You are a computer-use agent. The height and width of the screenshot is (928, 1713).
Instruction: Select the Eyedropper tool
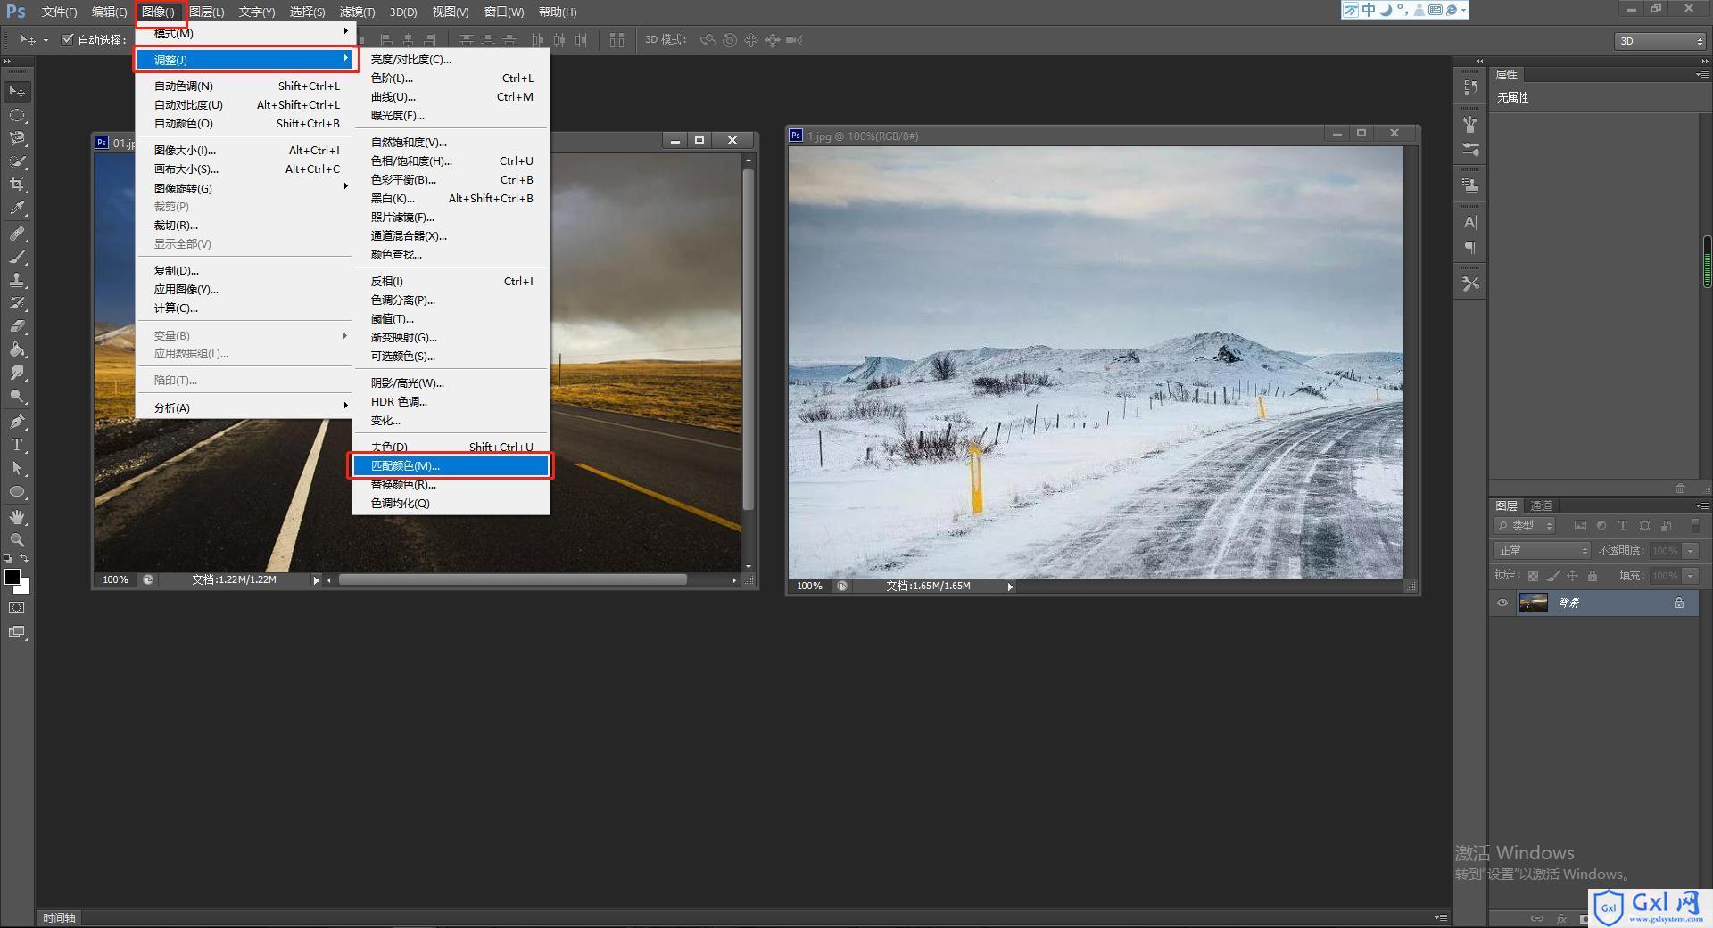point(17,209)
